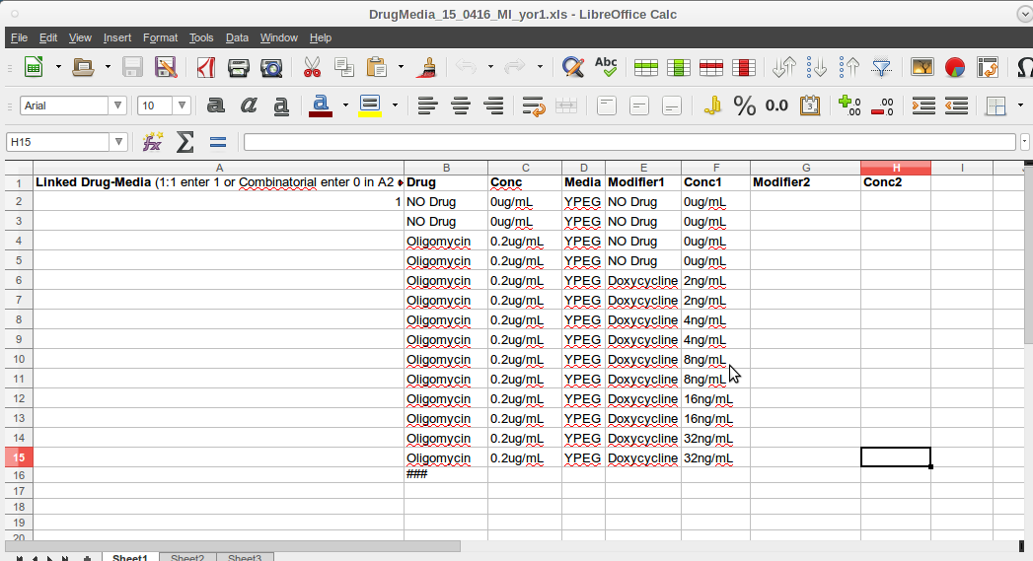The height and width of the screenshot is (561, 1033).
Task: Run the spelling check
Action: 606,67
